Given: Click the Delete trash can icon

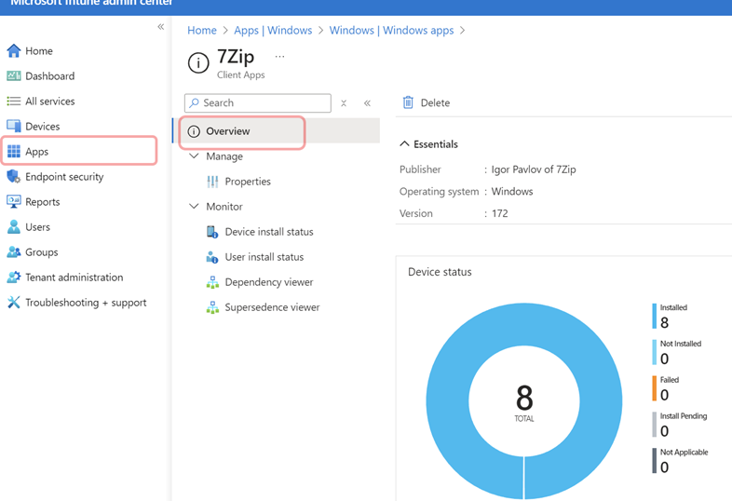Looking at the screenshot, I should (x=408, y=102).
